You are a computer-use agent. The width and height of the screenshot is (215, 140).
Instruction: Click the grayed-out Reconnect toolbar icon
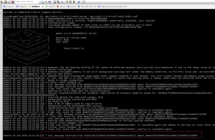9,2
